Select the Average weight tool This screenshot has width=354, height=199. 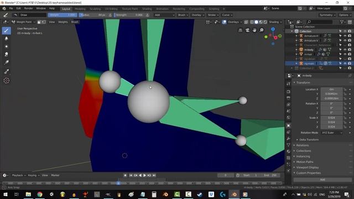[x=6, y=46]
